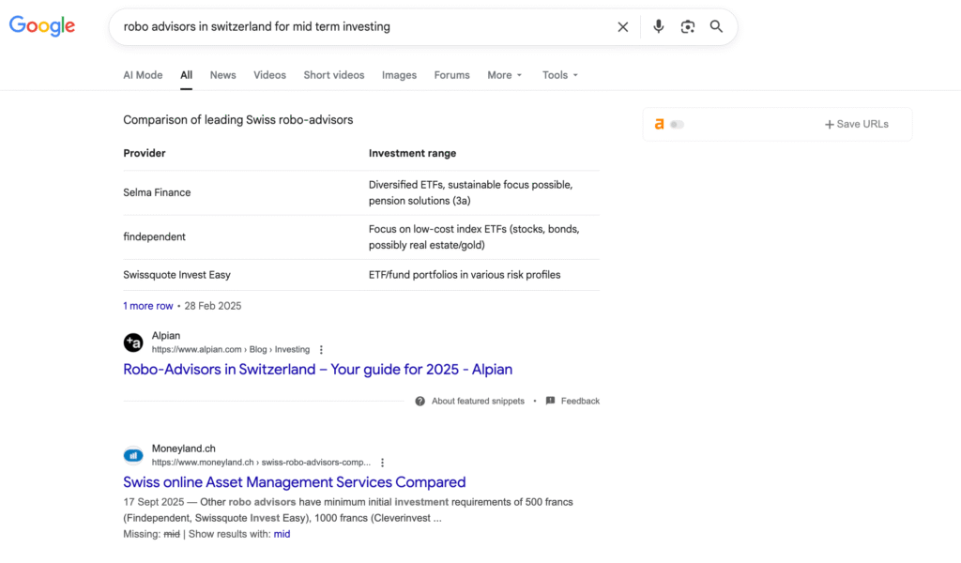Open three-dot menu beside Alpian result
This screenshot has height=563, width=961.
point(321,350)
